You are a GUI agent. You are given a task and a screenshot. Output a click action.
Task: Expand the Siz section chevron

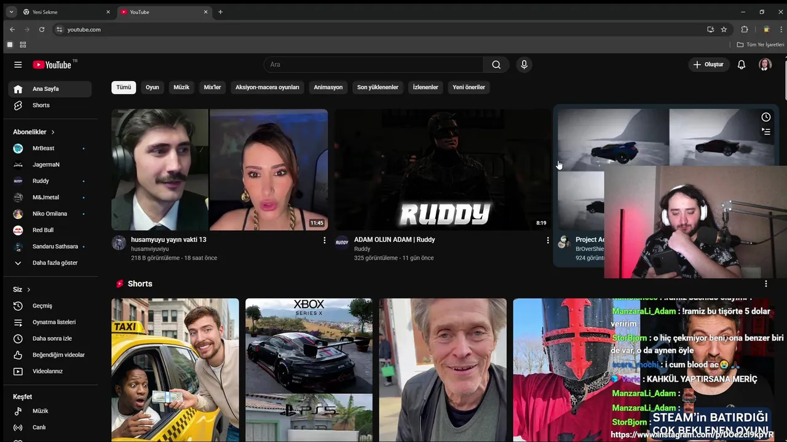click(x=28, y=290)
